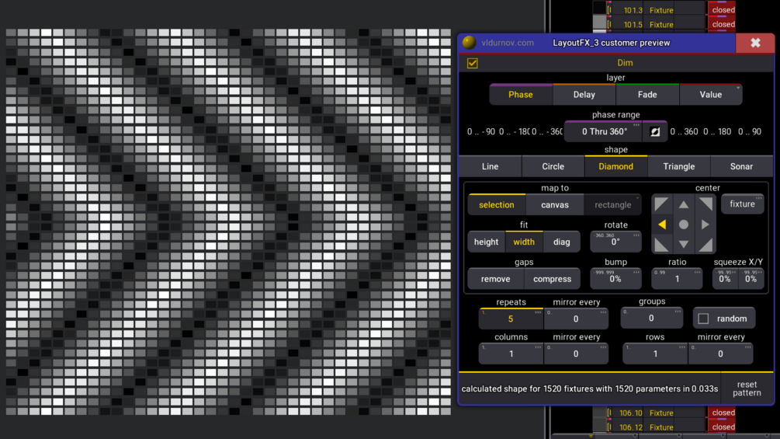Select fixture row 106.12
This screenshot has height=439, width=780.
click(656, 427)
